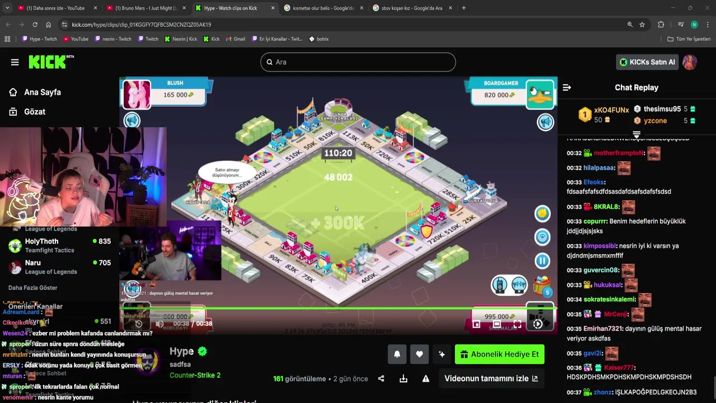Click the smiley emoji icon in game
The image size is (716, 403).
pyautogui.click(x=542, y=237)
